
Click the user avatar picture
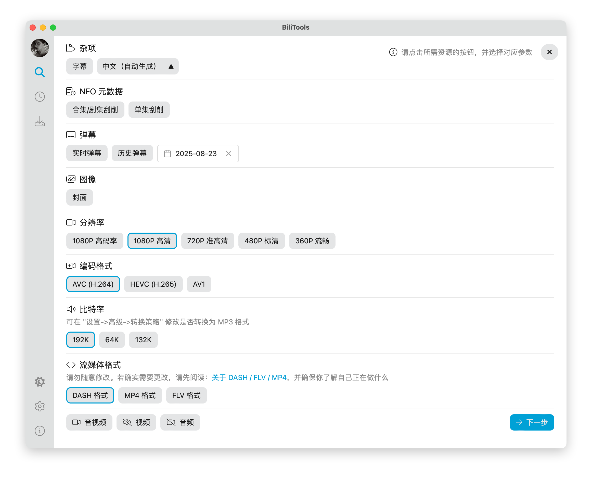40,48
